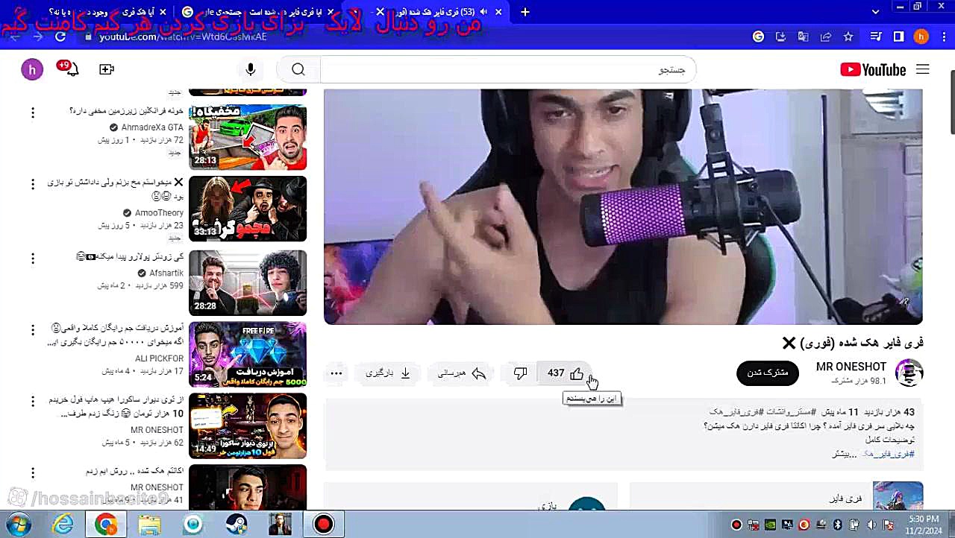955x538 pixels.
Task: Open more actions menu below the video
Action: pyautogui.click(x=336, y=373)
